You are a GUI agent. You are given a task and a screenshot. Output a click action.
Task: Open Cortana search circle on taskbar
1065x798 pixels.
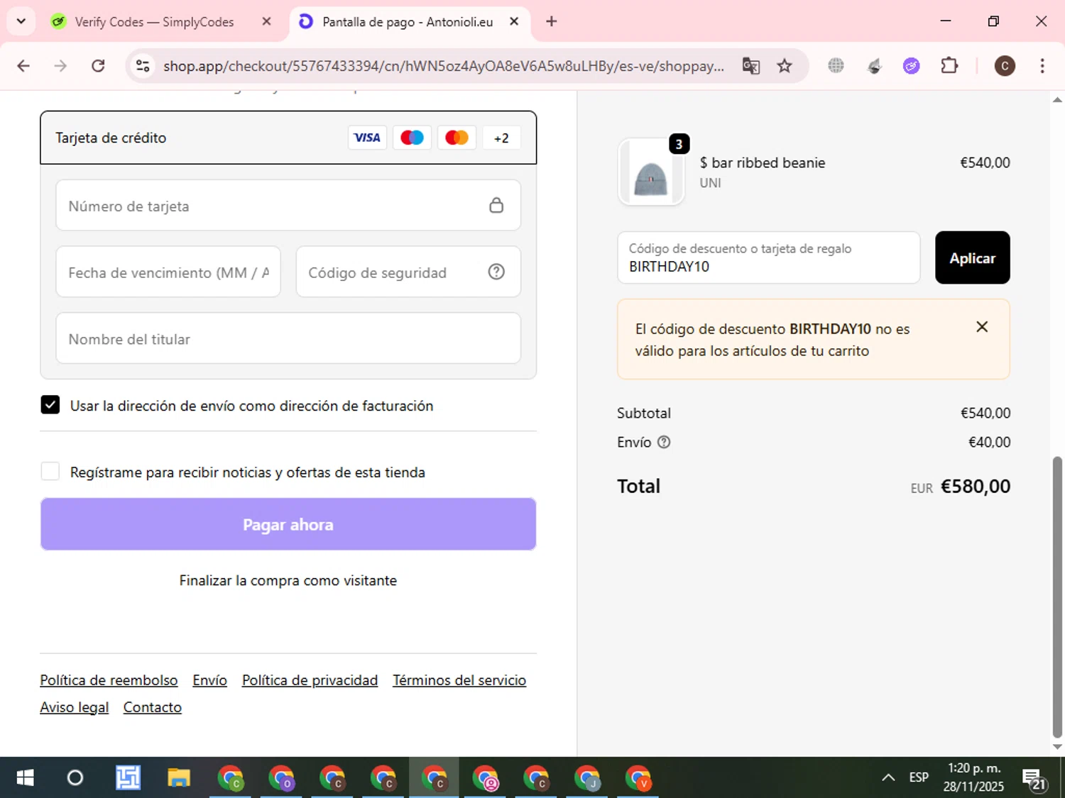(75, 778)
